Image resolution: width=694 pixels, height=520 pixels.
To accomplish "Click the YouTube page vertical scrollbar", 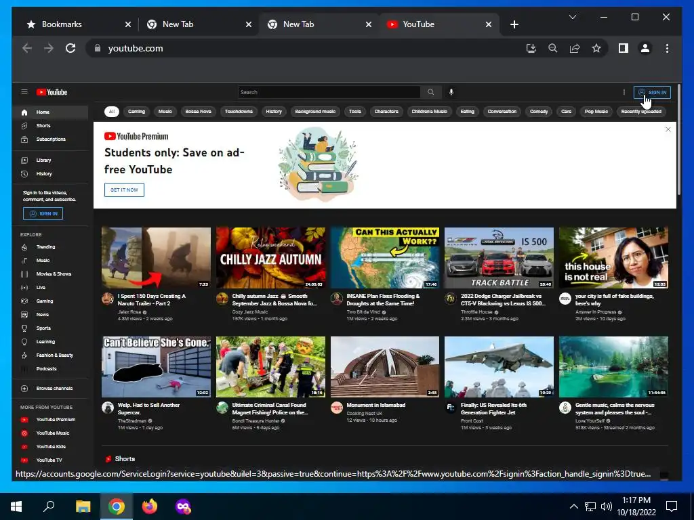I will (678, 139).
